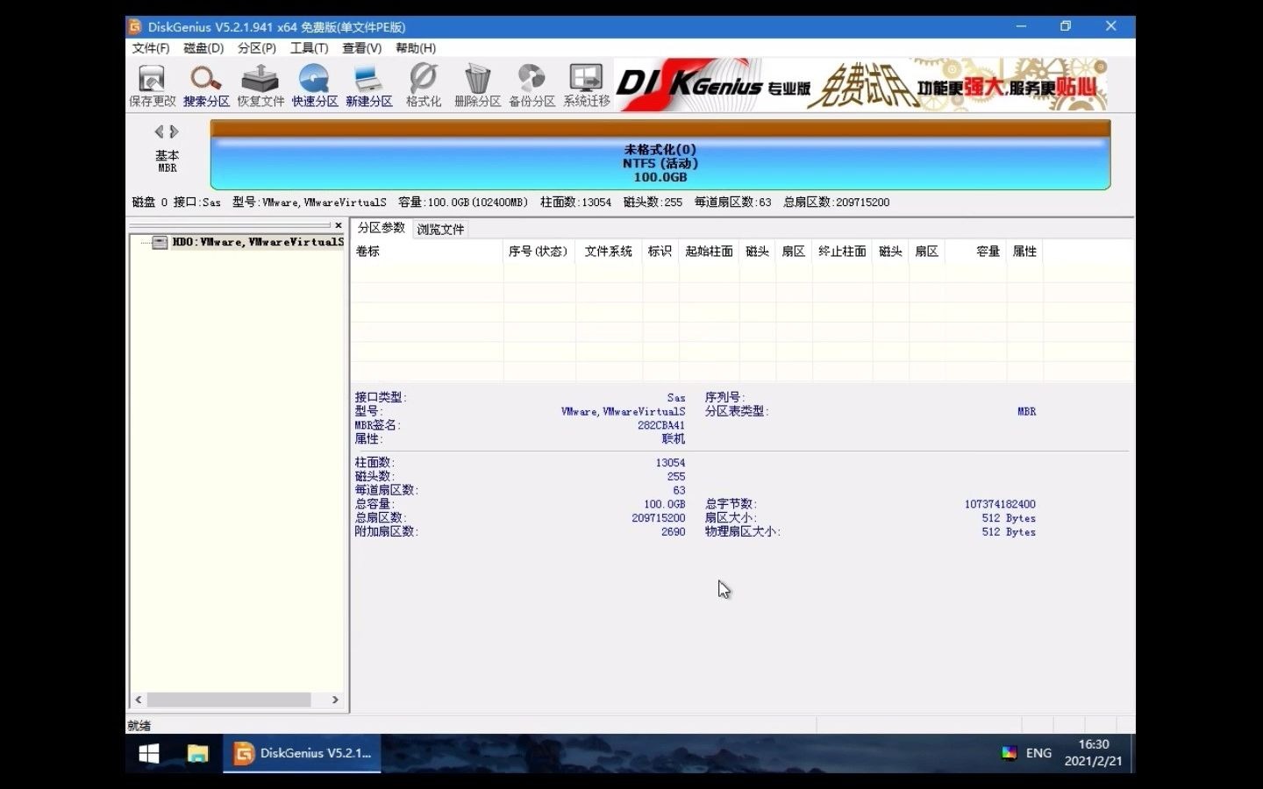
Task: Click the Delete Partition (删除分区) icon
Action: click(x=477, y=85)
